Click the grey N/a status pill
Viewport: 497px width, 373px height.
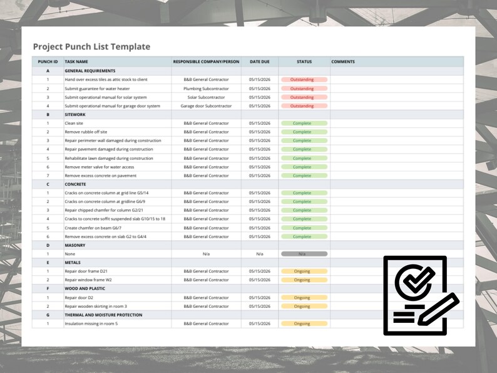coord(304,254)
